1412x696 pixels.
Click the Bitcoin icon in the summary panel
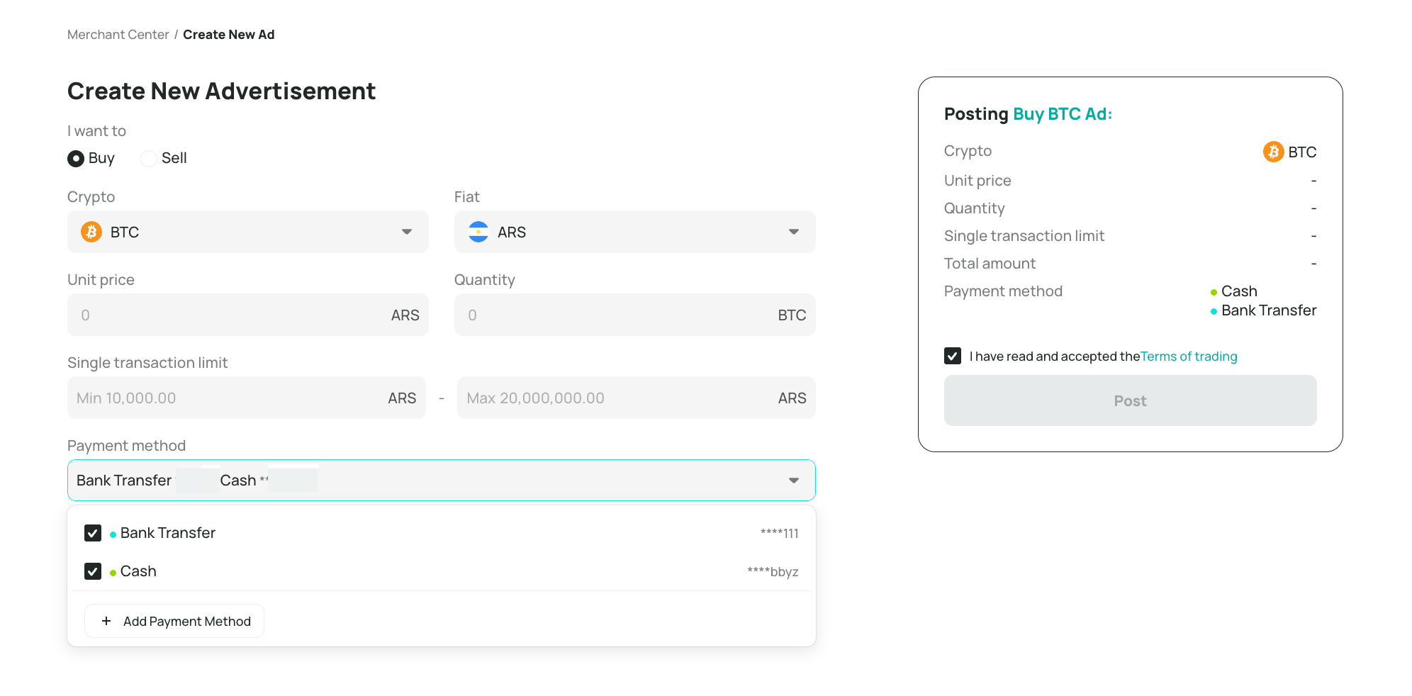coord(1273,152)
